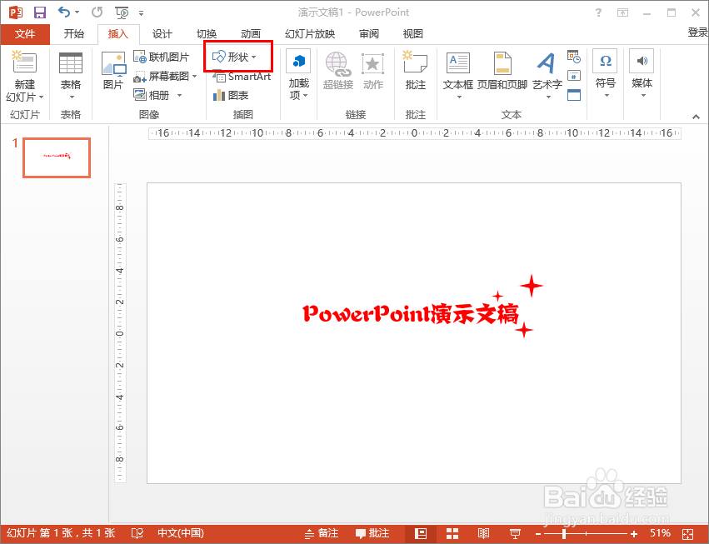Collapse the ribbon with the chevron
The height and width of the screenshot is (544, 709).
click(696, 117)
